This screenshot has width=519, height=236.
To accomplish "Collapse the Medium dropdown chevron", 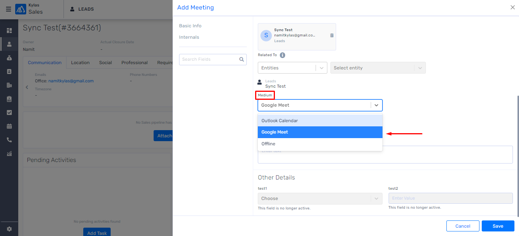I will click(x=376, y=105).
